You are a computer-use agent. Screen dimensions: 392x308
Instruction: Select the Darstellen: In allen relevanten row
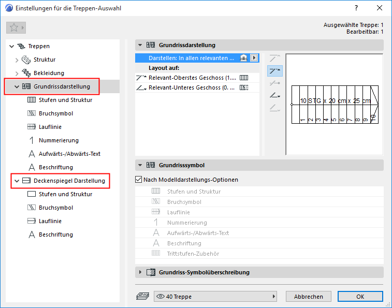197,58
